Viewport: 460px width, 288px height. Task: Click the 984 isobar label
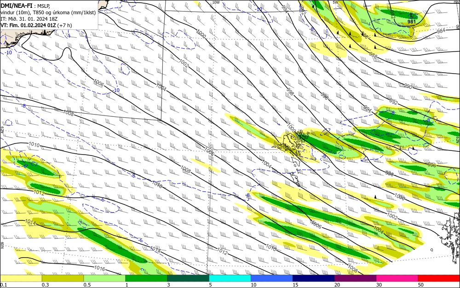coord(441,30)
